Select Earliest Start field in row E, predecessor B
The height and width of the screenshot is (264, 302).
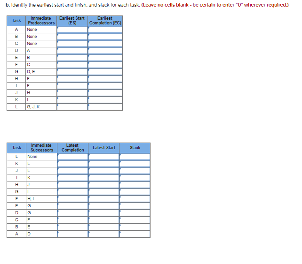(x=72, y=58)
